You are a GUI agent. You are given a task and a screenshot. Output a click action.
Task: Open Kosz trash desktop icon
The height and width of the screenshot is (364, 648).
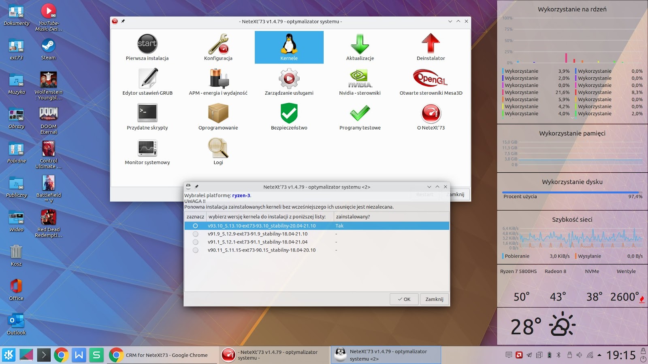click(16, 256)
